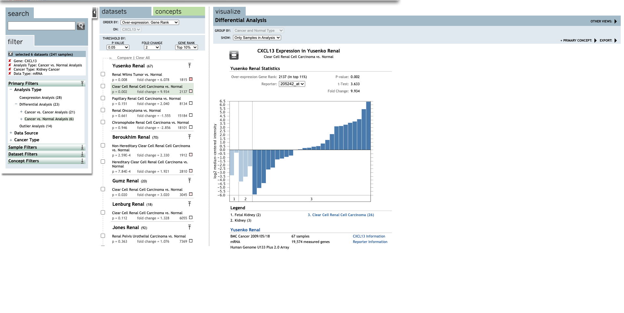Click rank swatch next to 15184
Viewport: 624px width, 313px height.
[191, 115]
